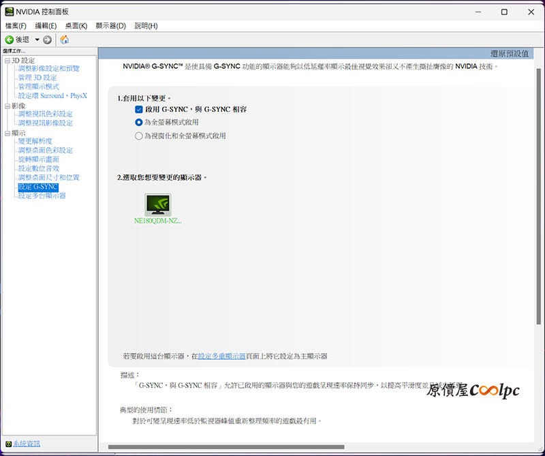
Task: Open 設定多台顯示器 in the tree
Action: [42, 196]
